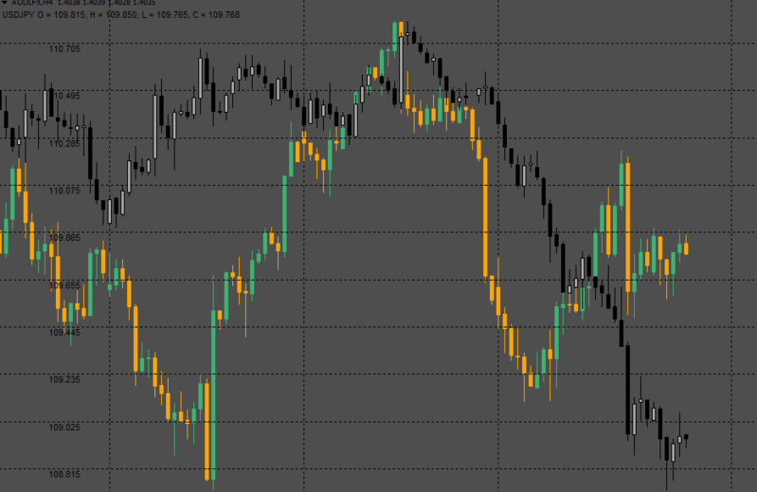The height and width of the screenshot is (492, 757).
Task: Click the USDJPY OHLC values label
Action: click(121, 15)
